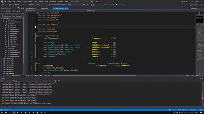Select ced_color.h in Solution Explorer
The image size is (204, 114).
[x=13, y=26]
